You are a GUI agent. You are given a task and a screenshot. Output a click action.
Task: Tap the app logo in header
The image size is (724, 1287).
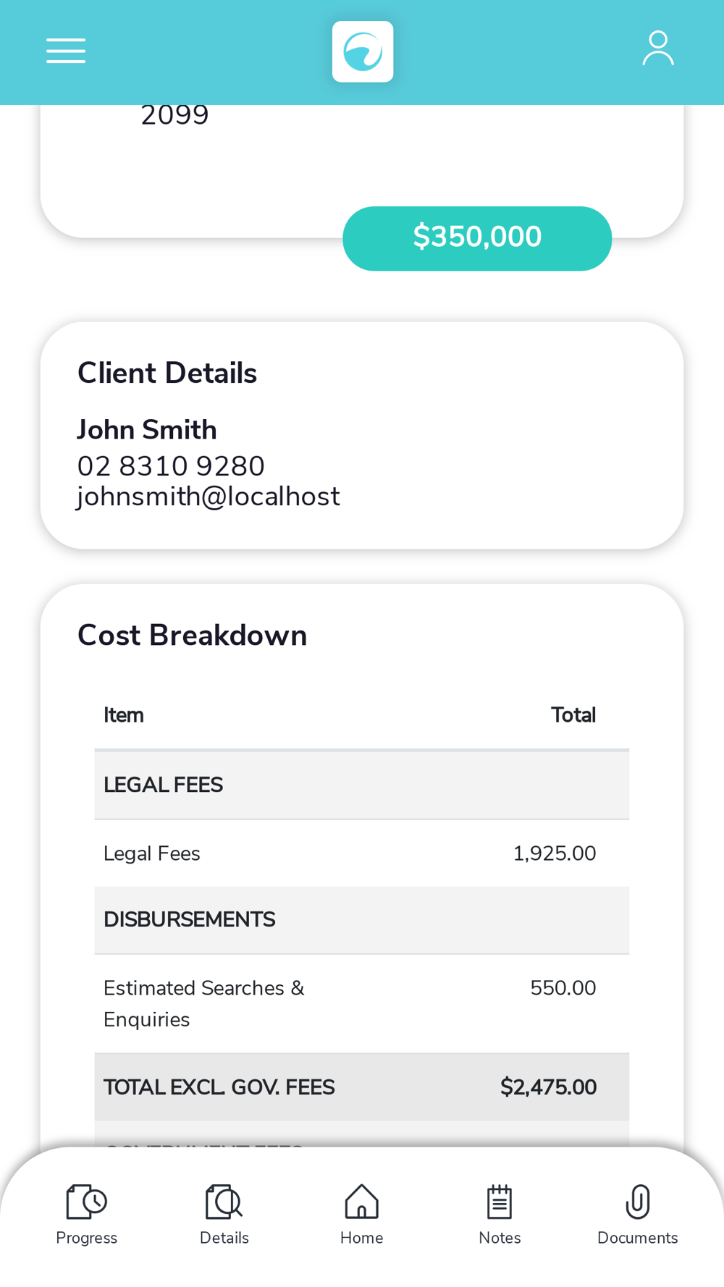point(363,51)
